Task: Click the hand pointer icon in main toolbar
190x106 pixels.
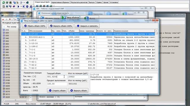Action: coord(21,3)
